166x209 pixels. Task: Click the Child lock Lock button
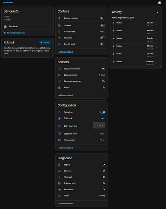click(102, 118)
